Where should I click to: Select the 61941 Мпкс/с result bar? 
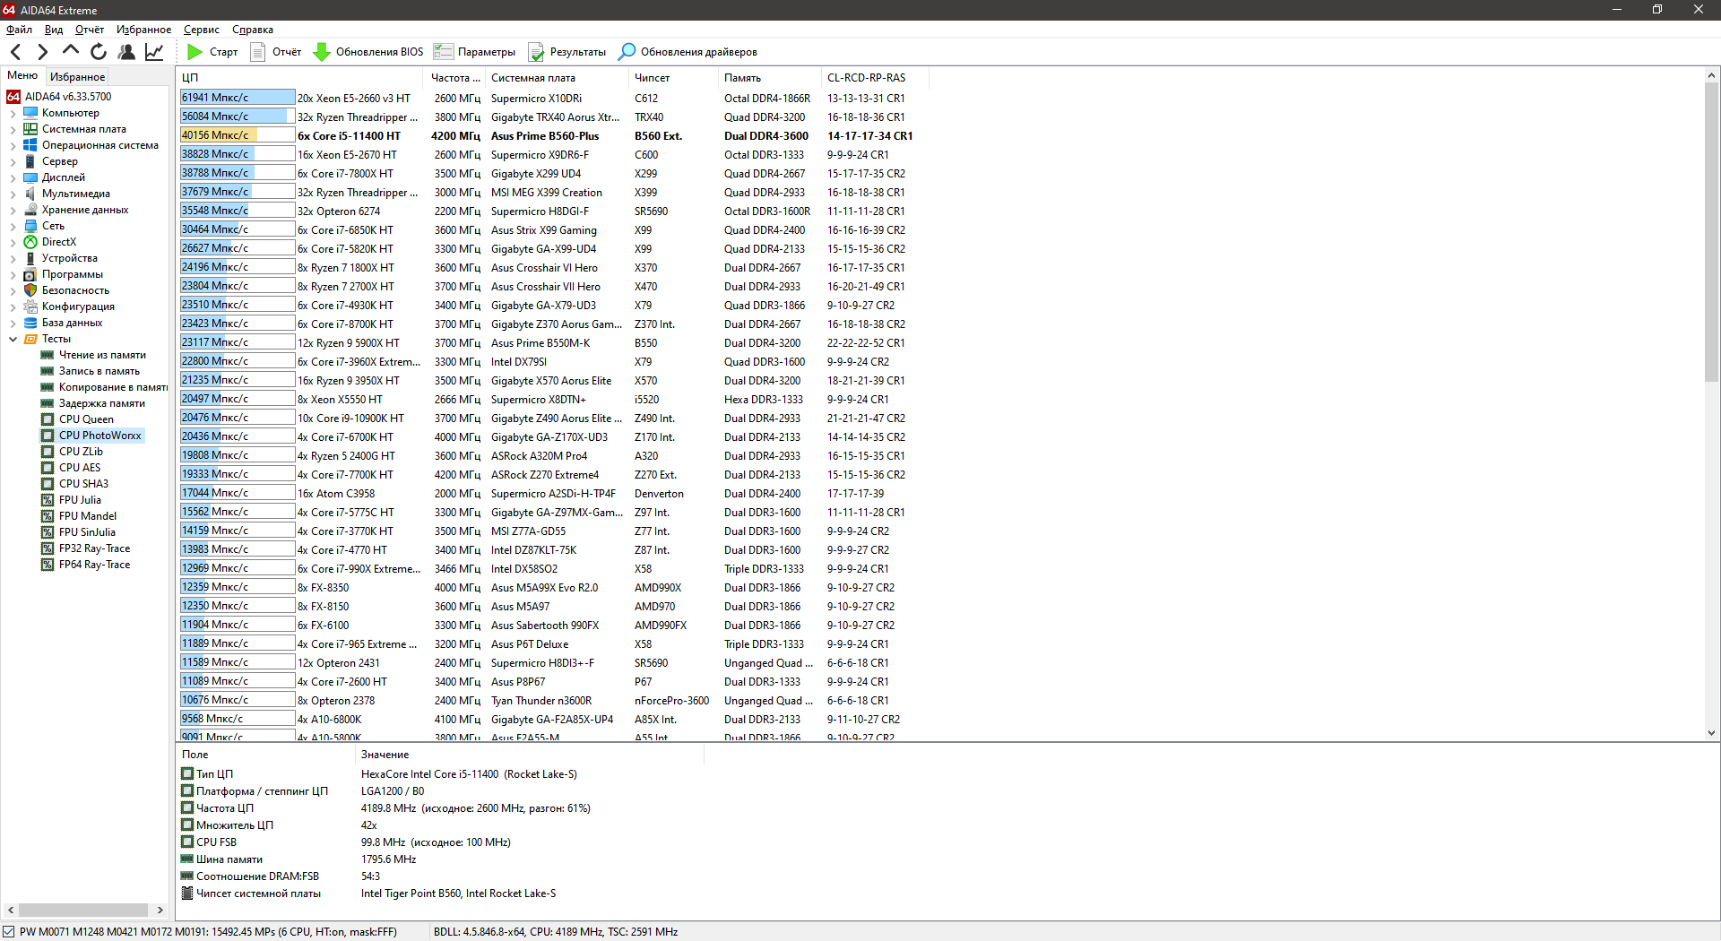(x=238, y=98)
